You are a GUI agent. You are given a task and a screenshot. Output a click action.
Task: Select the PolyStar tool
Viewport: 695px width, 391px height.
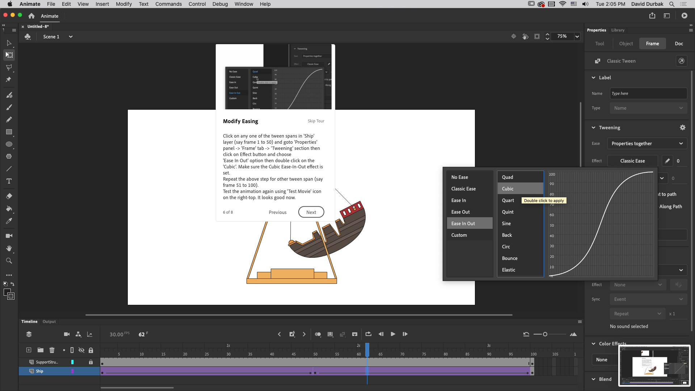click(x=9, y=156)
